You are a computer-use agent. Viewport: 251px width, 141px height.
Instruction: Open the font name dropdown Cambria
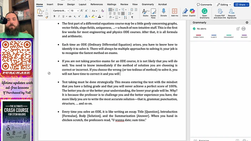[x=61, y=11]
